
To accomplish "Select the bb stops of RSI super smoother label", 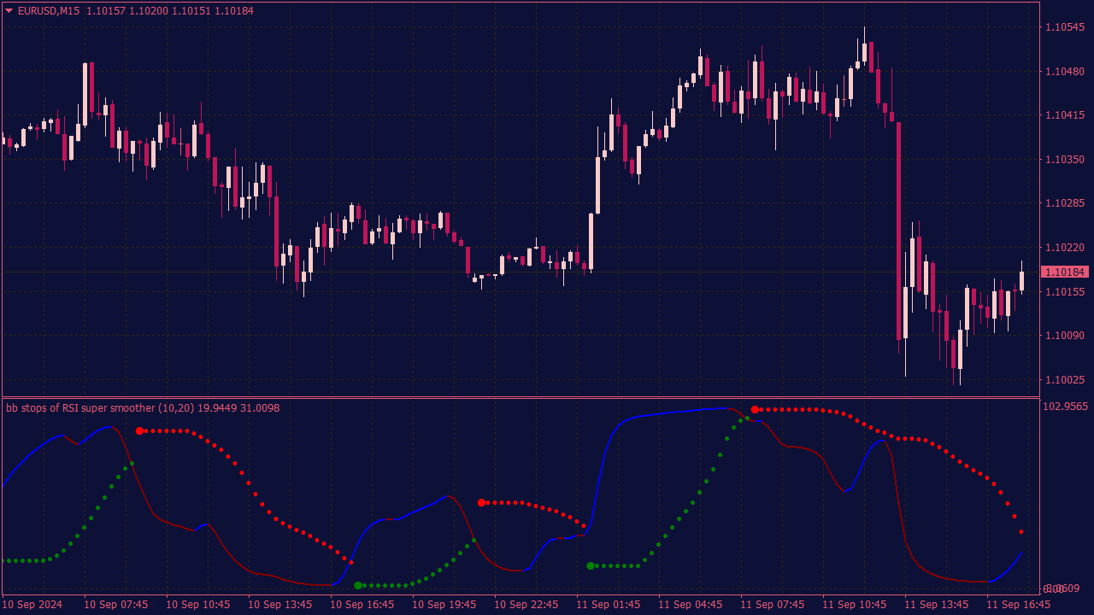I will [x=100, y=408].
